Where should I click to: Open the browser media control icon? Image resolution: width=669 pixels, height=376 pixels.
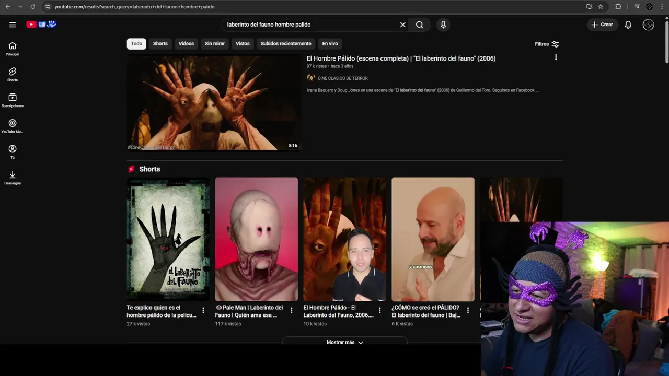pos(637,7)
